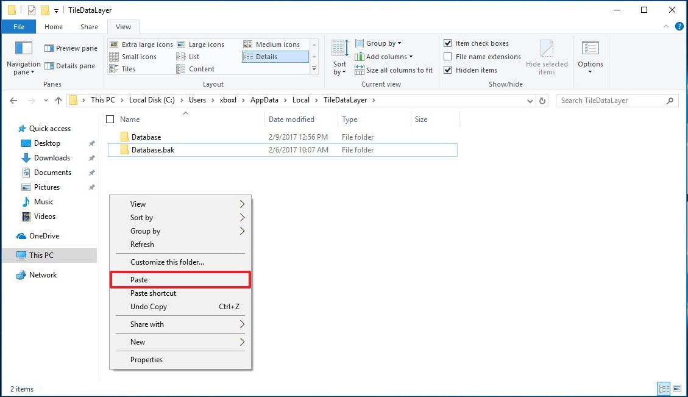Image resolution: width=688 pixels, height=397 pixels.
Task: Enable Item check boxes
Action: (x=448, y=43)
